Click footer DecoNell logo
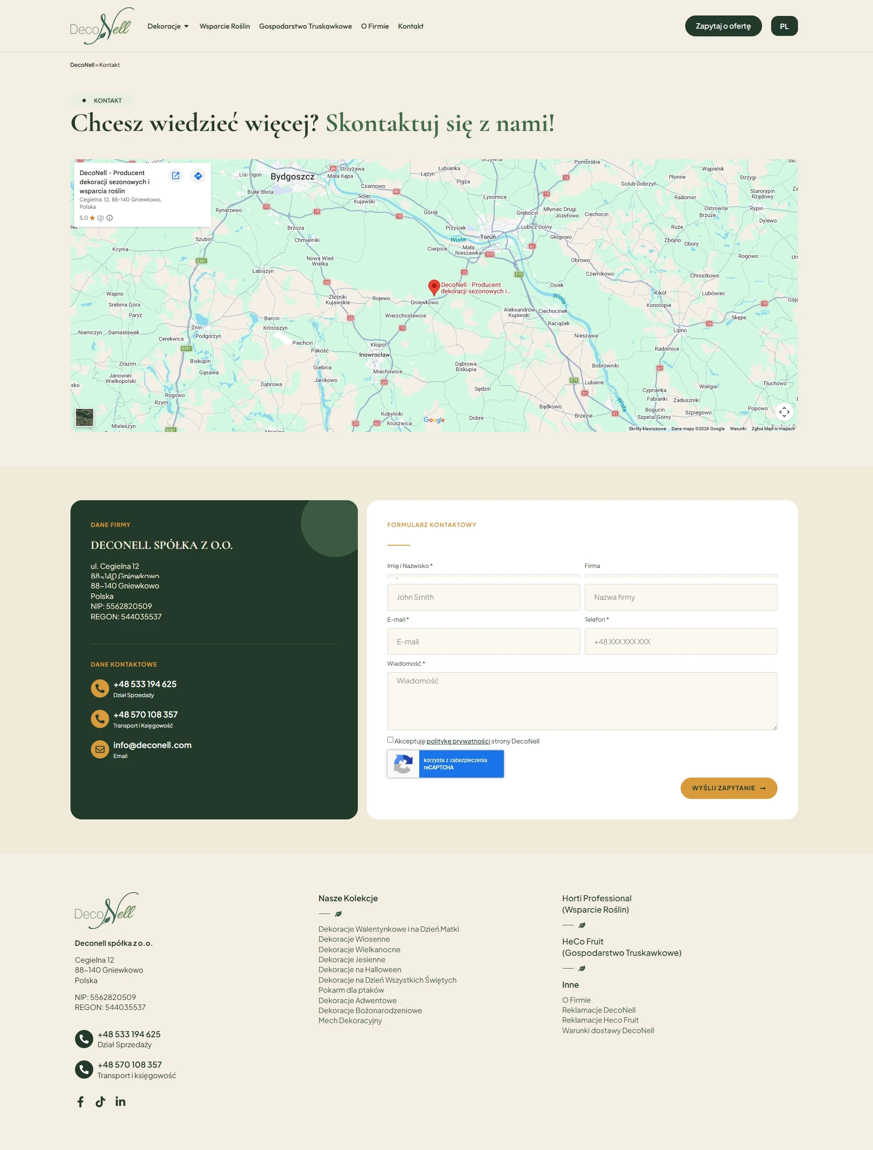 click(x=106, y=910)
